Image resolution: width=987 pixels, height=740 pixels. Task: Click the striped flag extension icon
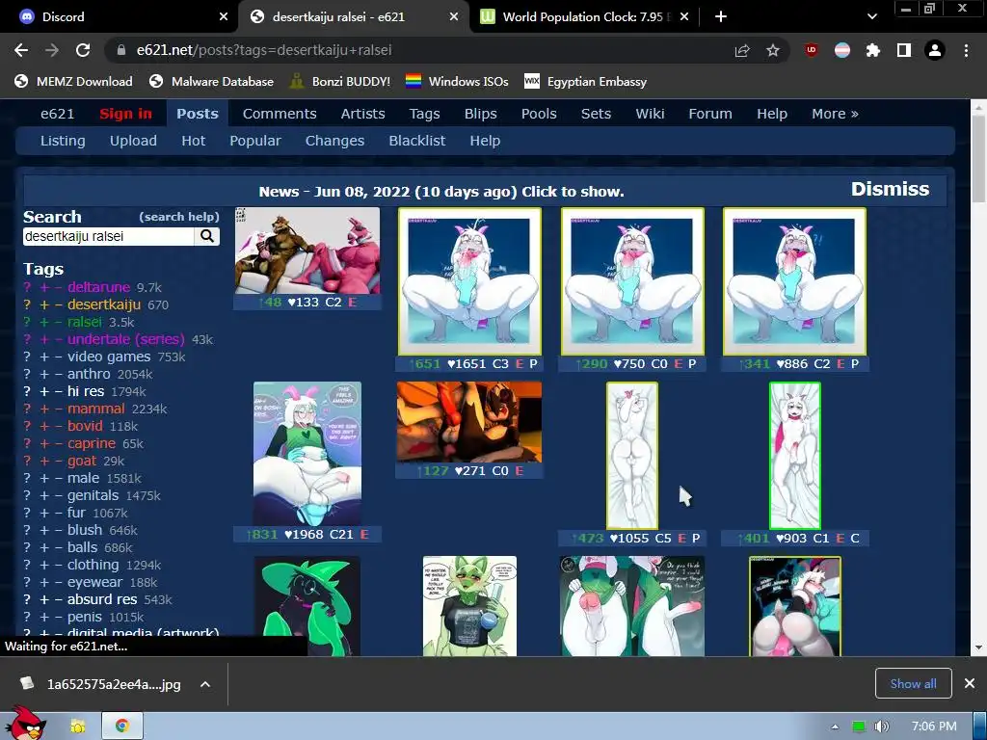point(842,50)
